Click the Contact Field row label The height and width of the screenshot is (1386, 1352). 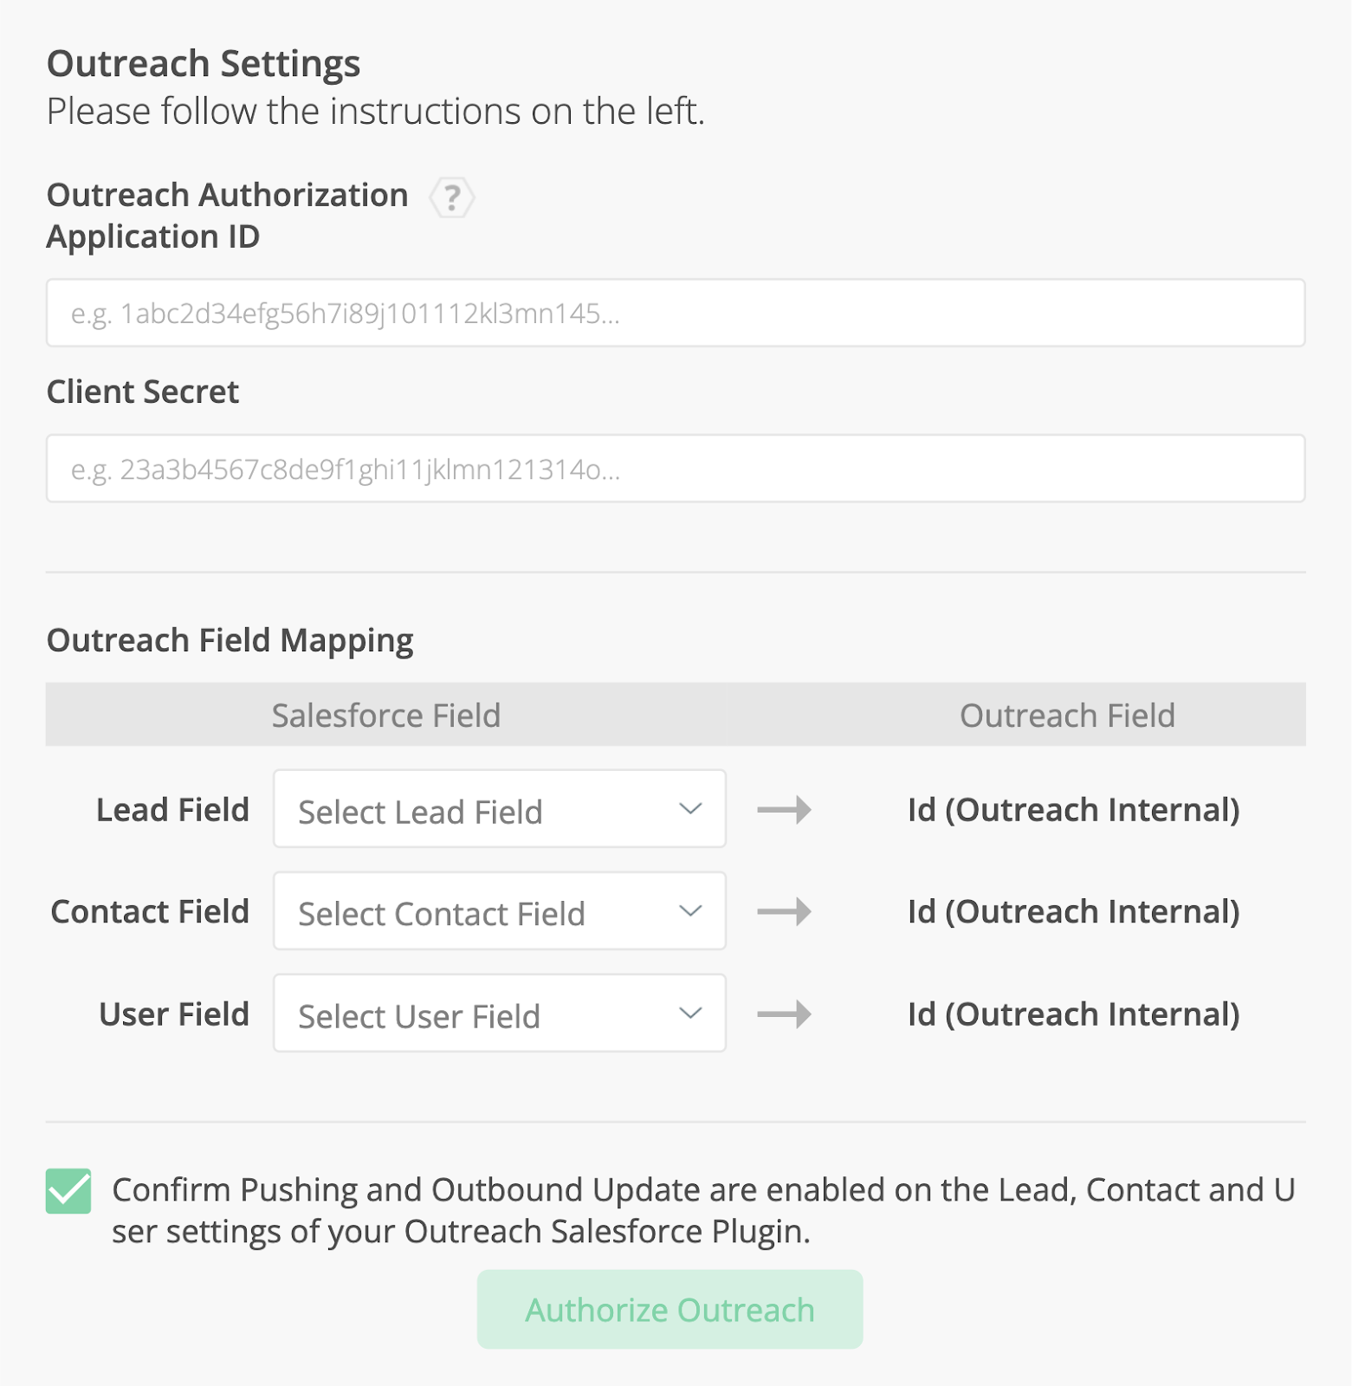point(150,911)
